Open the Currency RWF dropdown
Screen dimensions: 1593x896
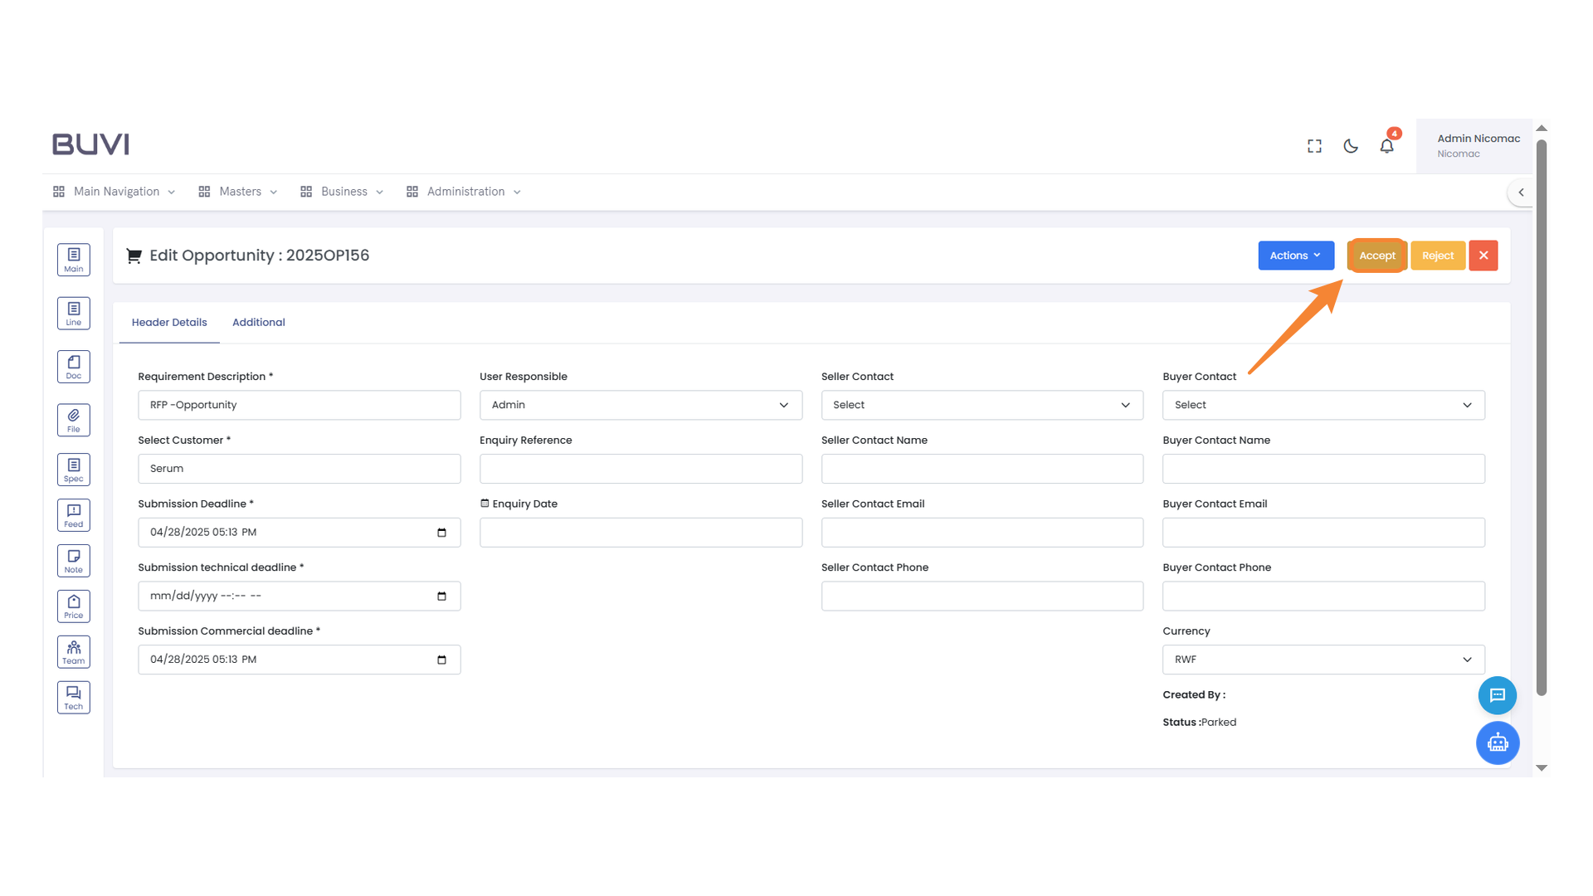[x=1323, y=660]
